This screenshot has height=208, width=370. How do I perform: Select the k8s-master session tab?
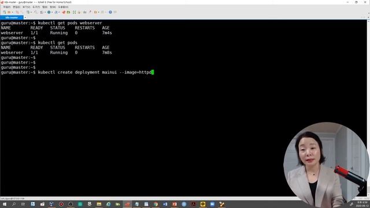(x=12, y=17)
